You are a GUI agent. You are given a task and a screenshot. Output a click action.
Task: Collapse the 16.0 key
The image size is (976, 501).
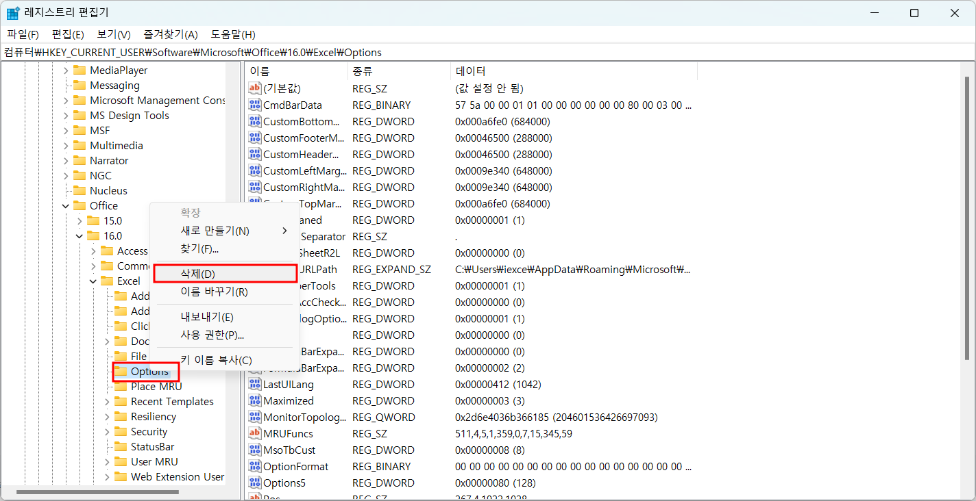point(80,236)
